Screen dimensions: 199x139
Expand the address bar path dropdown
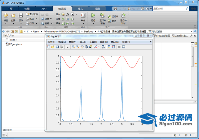191,31
